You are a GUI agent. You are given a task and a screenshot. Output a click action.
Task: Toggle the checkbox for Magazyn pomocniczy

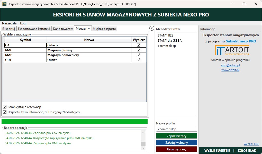point(139,55)
